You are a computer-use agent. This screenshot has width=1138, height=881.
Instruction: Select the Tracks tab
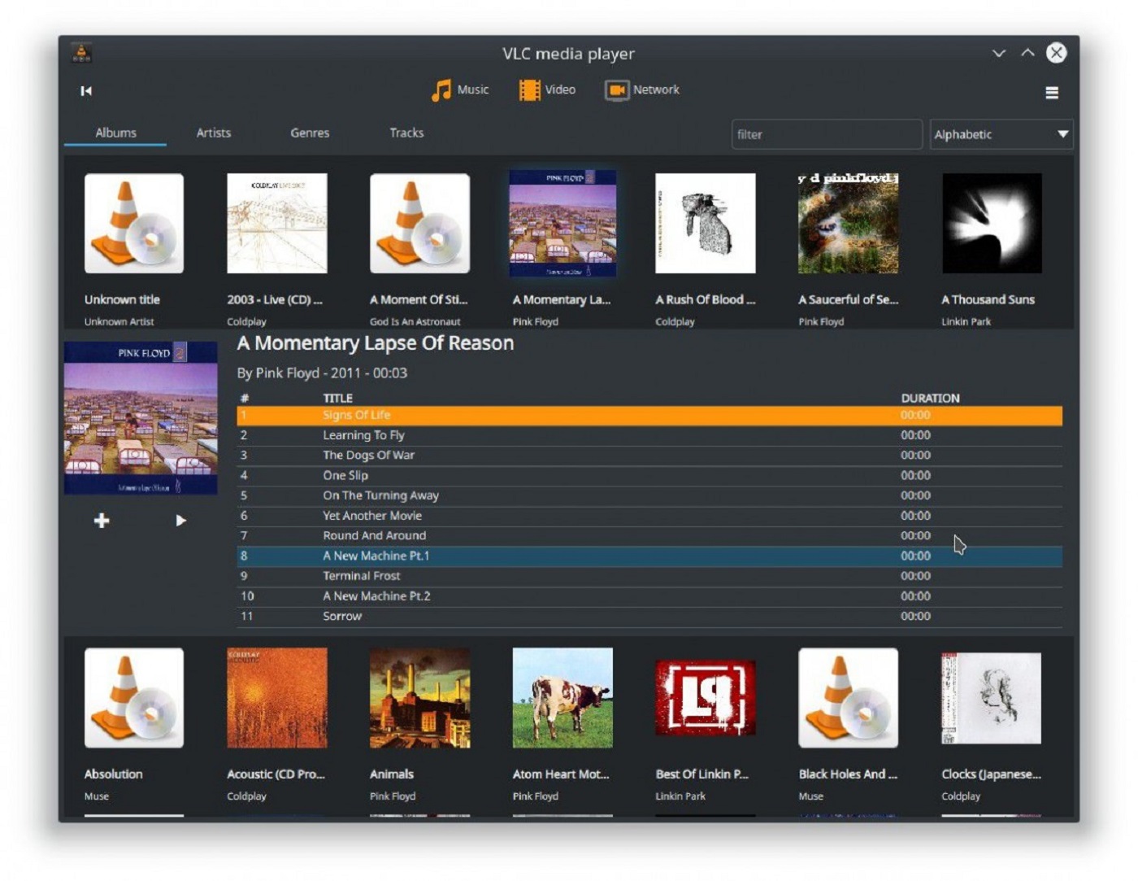click(x=406, y=133)
